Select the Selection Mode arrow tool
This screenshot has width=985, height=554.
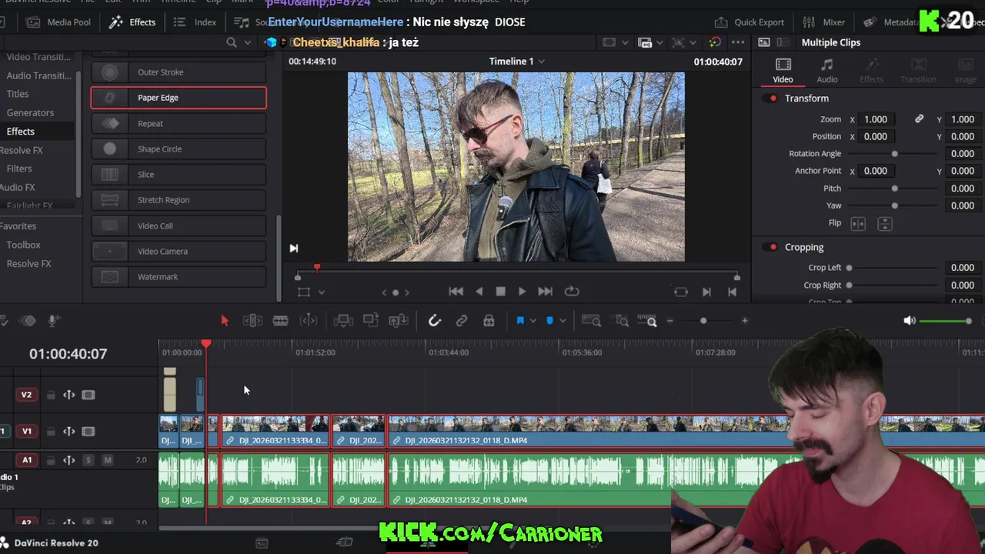[x=225, y=321]
